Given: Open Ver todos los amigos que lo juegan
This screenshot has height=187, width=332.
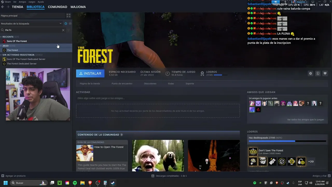Looking at the screenshot, I should 306,120.
